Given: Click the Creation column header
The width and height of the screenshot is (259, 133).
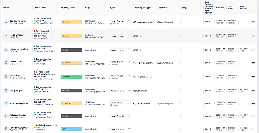Looking at the screenshot, I should click(220, 8).
